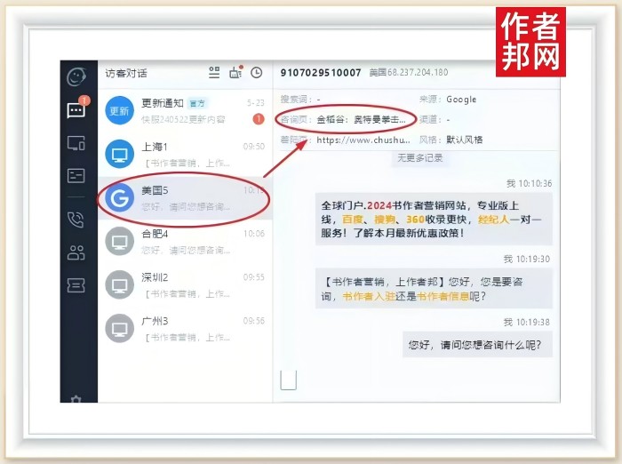Open the card/form sidebar icon

coord(76,175)
